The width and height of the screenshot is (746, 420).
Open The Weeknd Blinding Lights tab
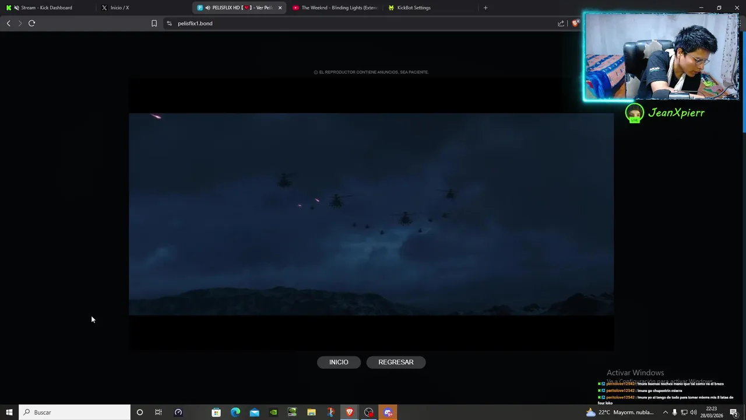click(x=335, y=8)
